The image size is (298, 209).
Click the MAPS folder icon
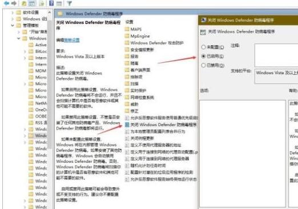(127, 29)
